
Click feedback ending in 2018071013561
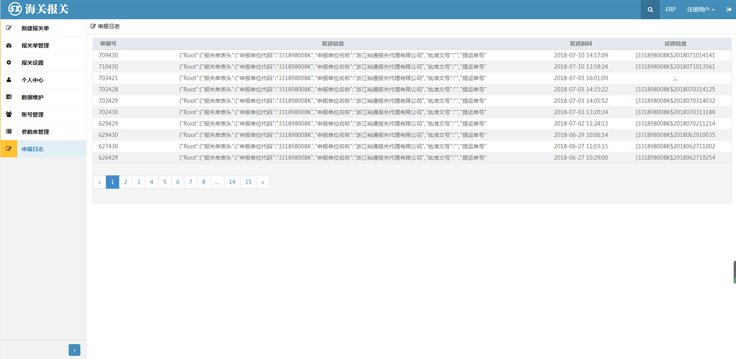tap(675, 67)
